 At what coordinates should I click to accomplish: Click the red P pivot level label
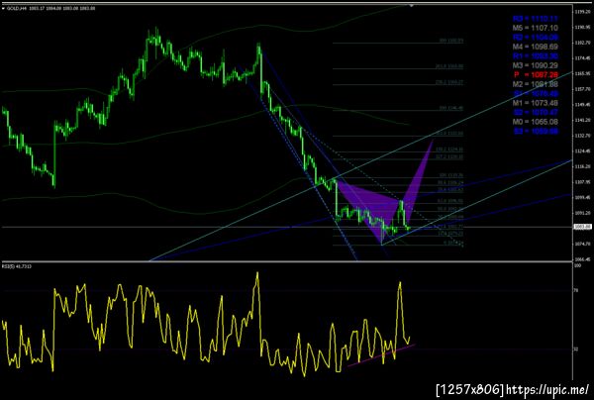point(536,75)
